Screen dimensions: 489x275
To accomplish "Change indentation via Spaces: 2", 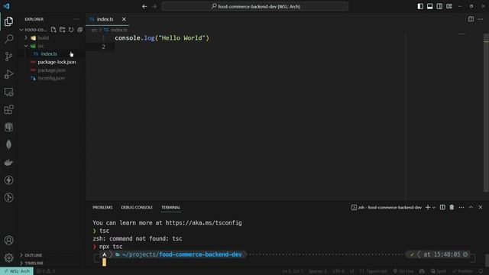I will (x=318, y=271).
